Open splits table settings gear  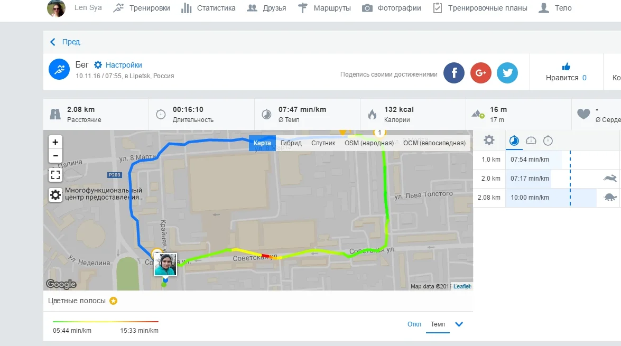coord(489,140)
